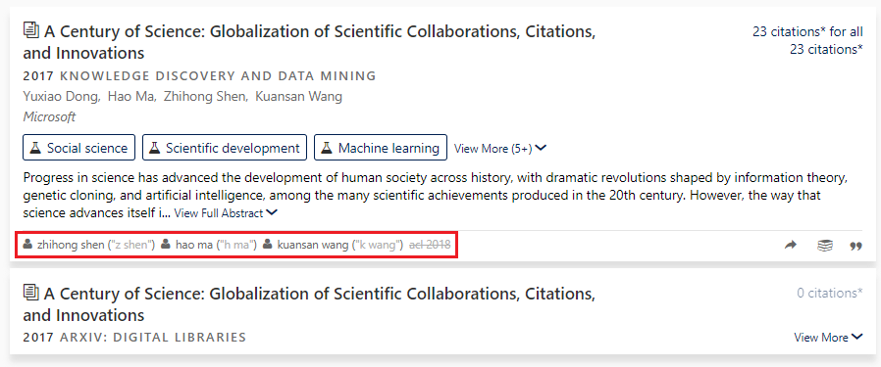Click person icon beside hao ma
This screenshot has width=881, height=367.
coord(166,245)
